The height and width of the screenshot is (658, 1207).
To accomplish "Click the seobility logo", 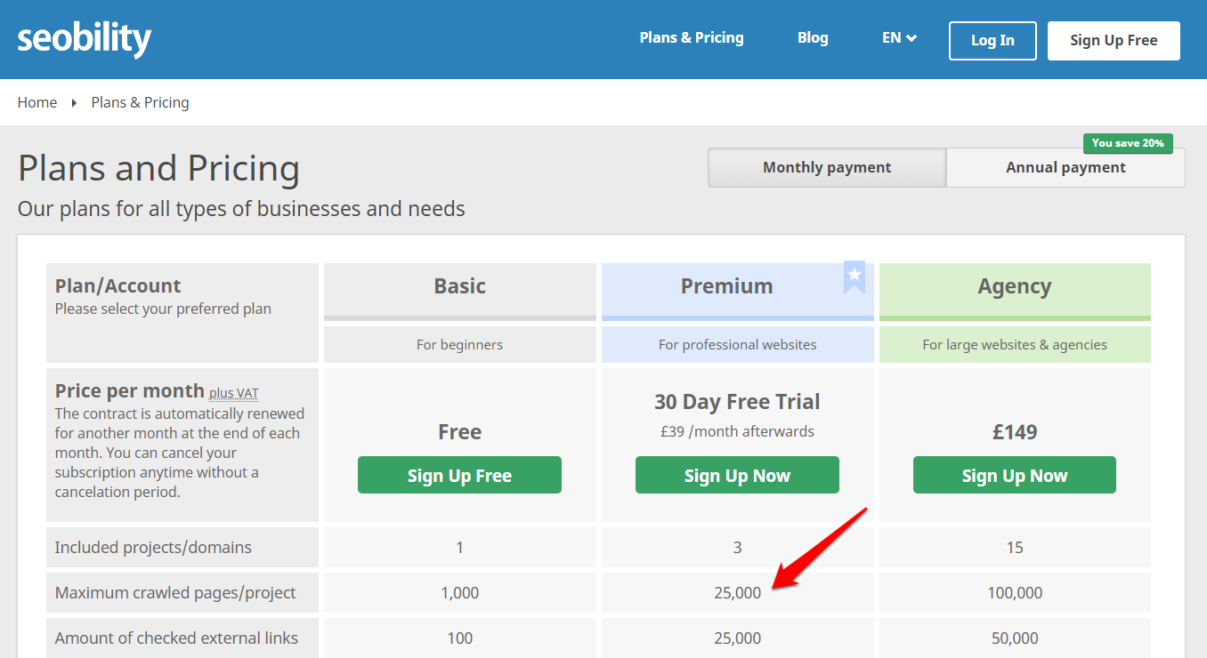I will click(85, 39).
